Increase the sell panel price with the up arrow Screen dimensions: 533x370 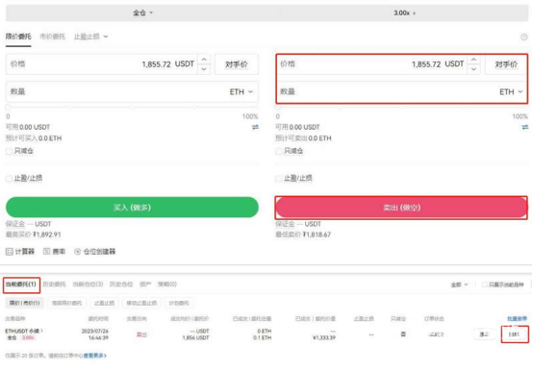pyautogui.click(x=474, y=60)
